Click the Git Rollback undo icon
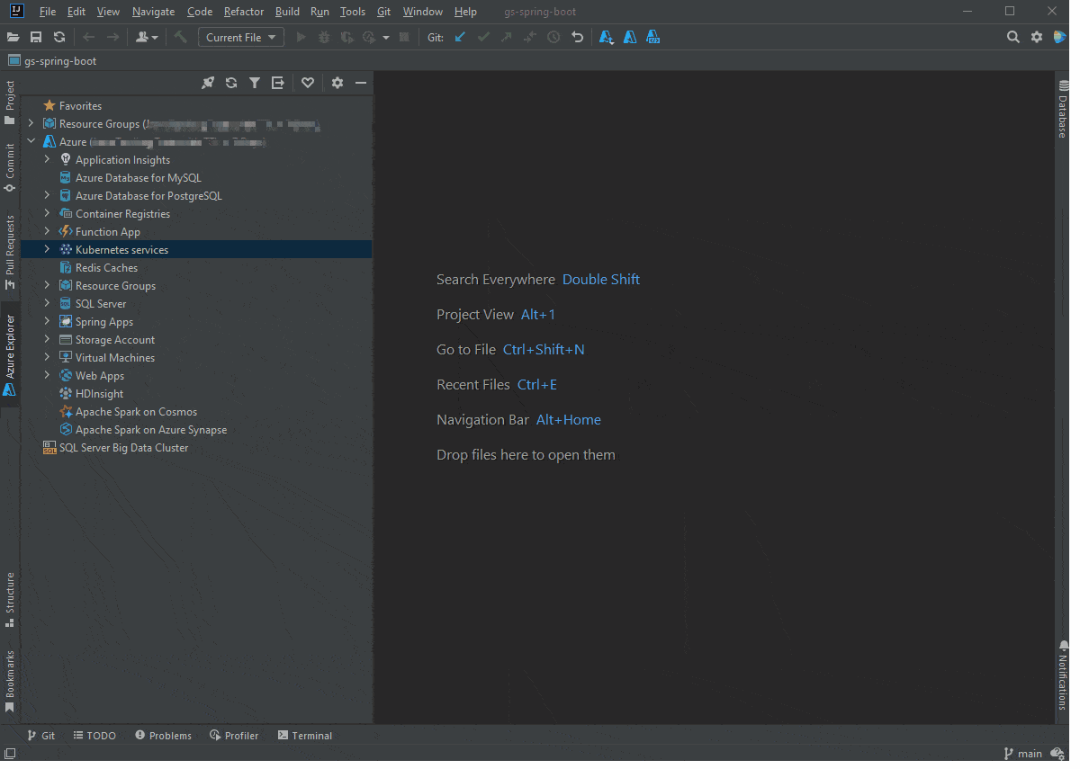The width and height of the screenshot is (1080, 769). (x=578, y=37)
